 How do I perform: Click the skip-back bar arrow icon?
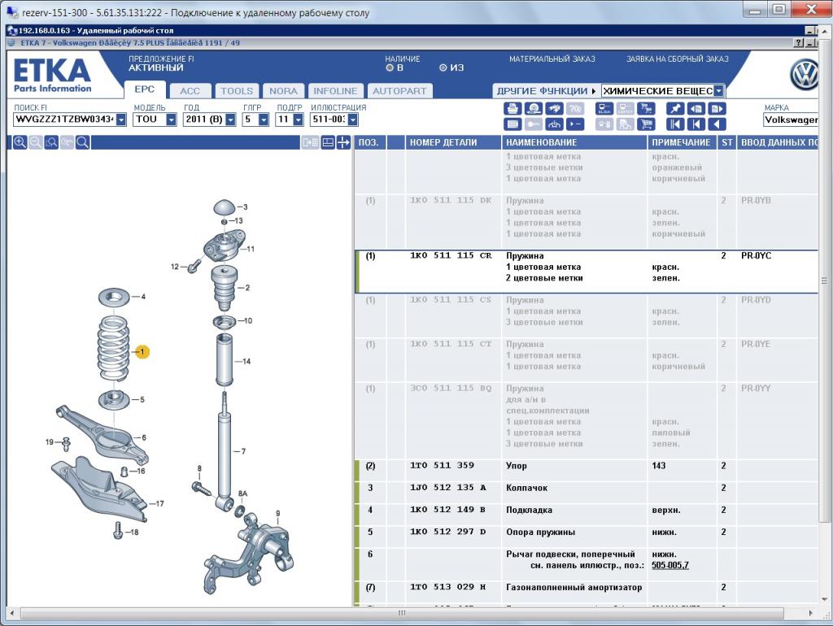click(696, 124)
